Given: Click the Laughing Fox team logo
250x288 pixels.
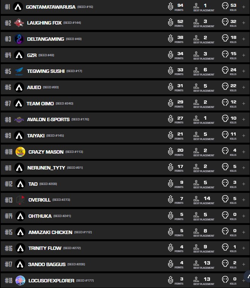Looking at the screenshot, I should click(19, 23).
